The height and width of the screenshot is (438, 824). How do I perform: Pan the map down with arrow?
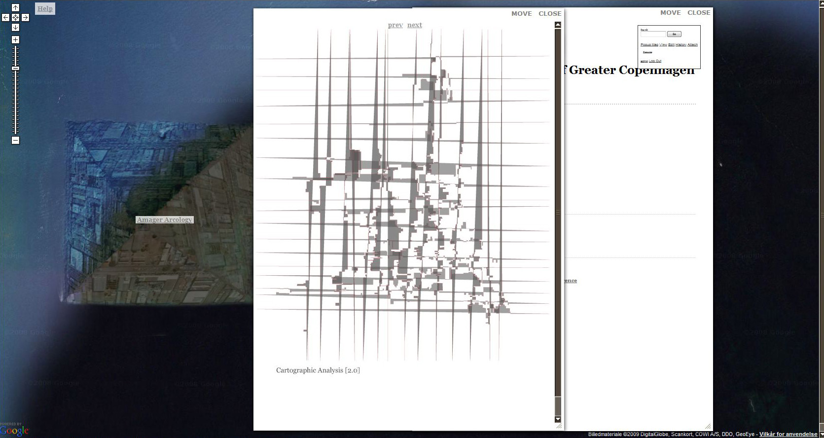tap(15, 27)
